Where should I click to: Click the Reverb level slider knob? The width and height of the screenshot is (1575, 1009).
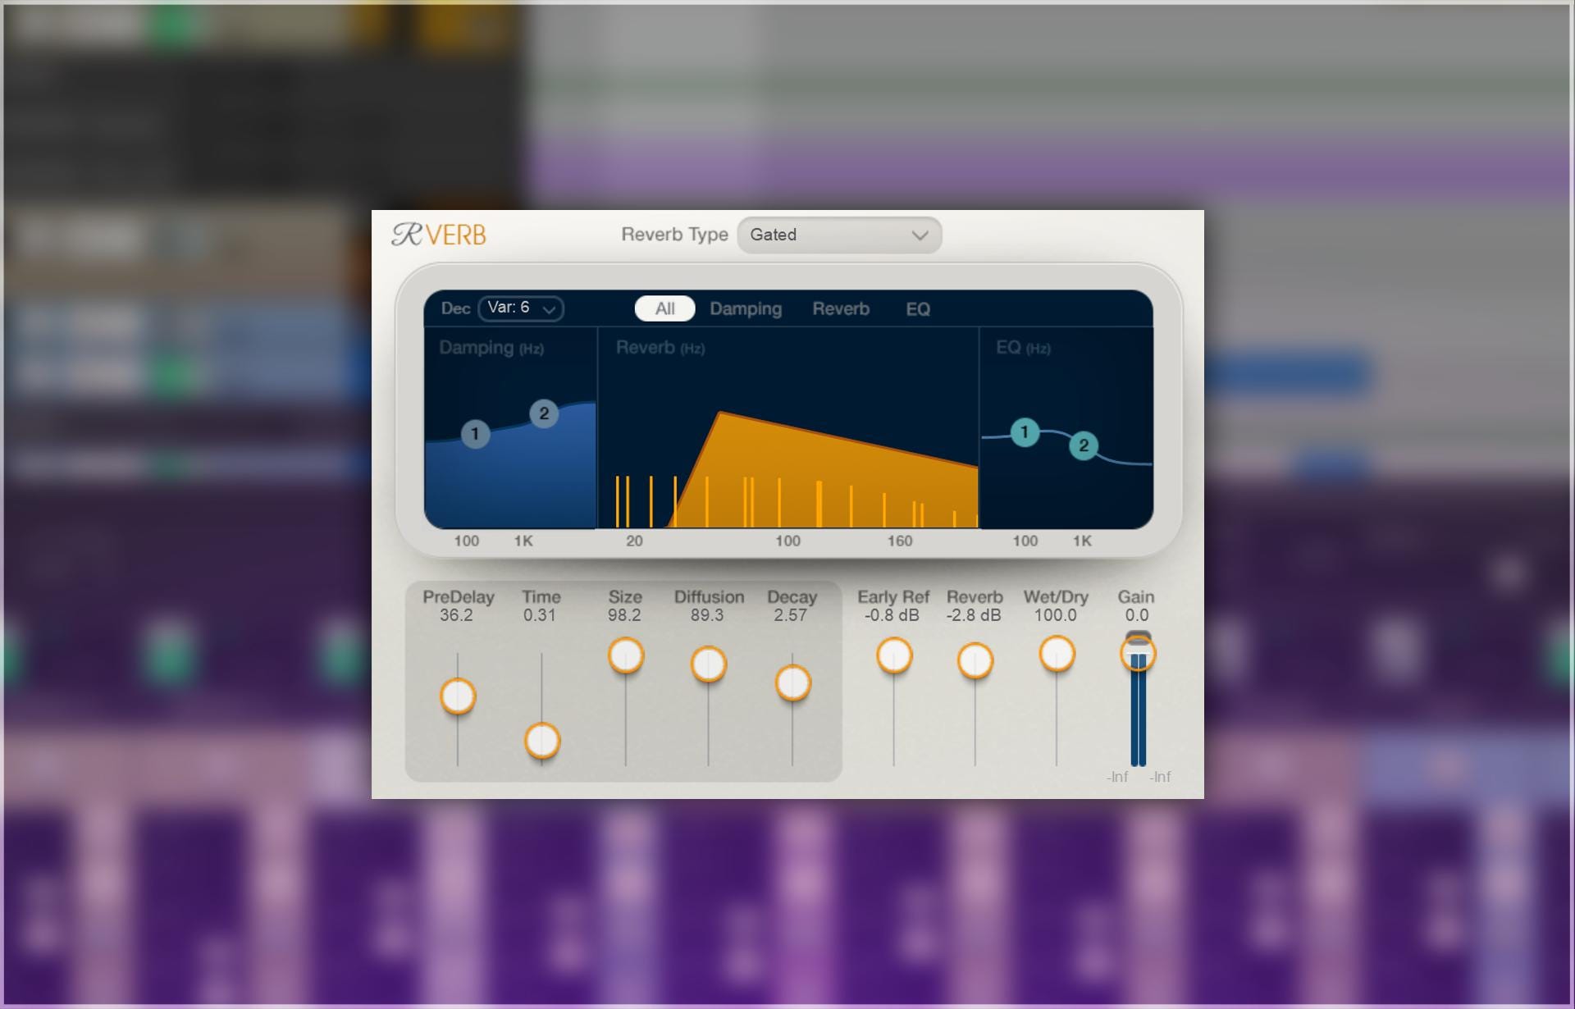point(975,660)
